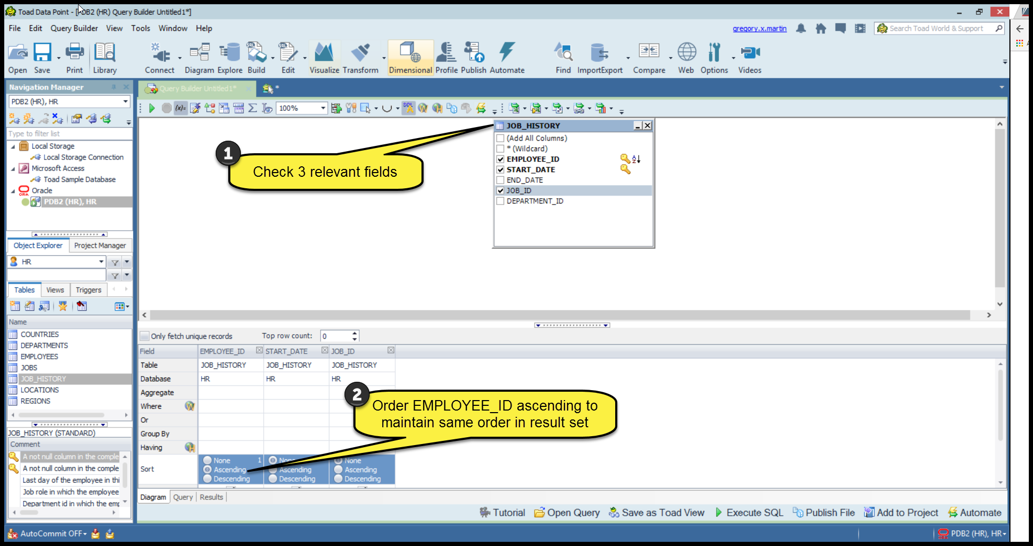Check the Wildcard checkbox
The height and width of the screenshot is (546, 1033).
tap(501, 149)
